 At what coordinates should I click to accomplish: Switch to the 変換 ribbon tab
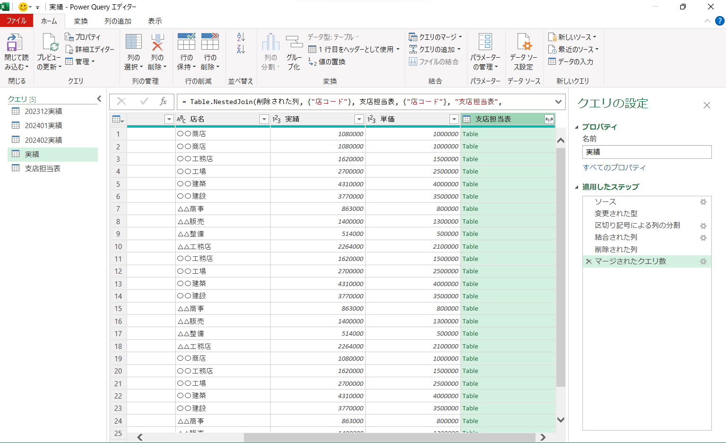[81, 21]
